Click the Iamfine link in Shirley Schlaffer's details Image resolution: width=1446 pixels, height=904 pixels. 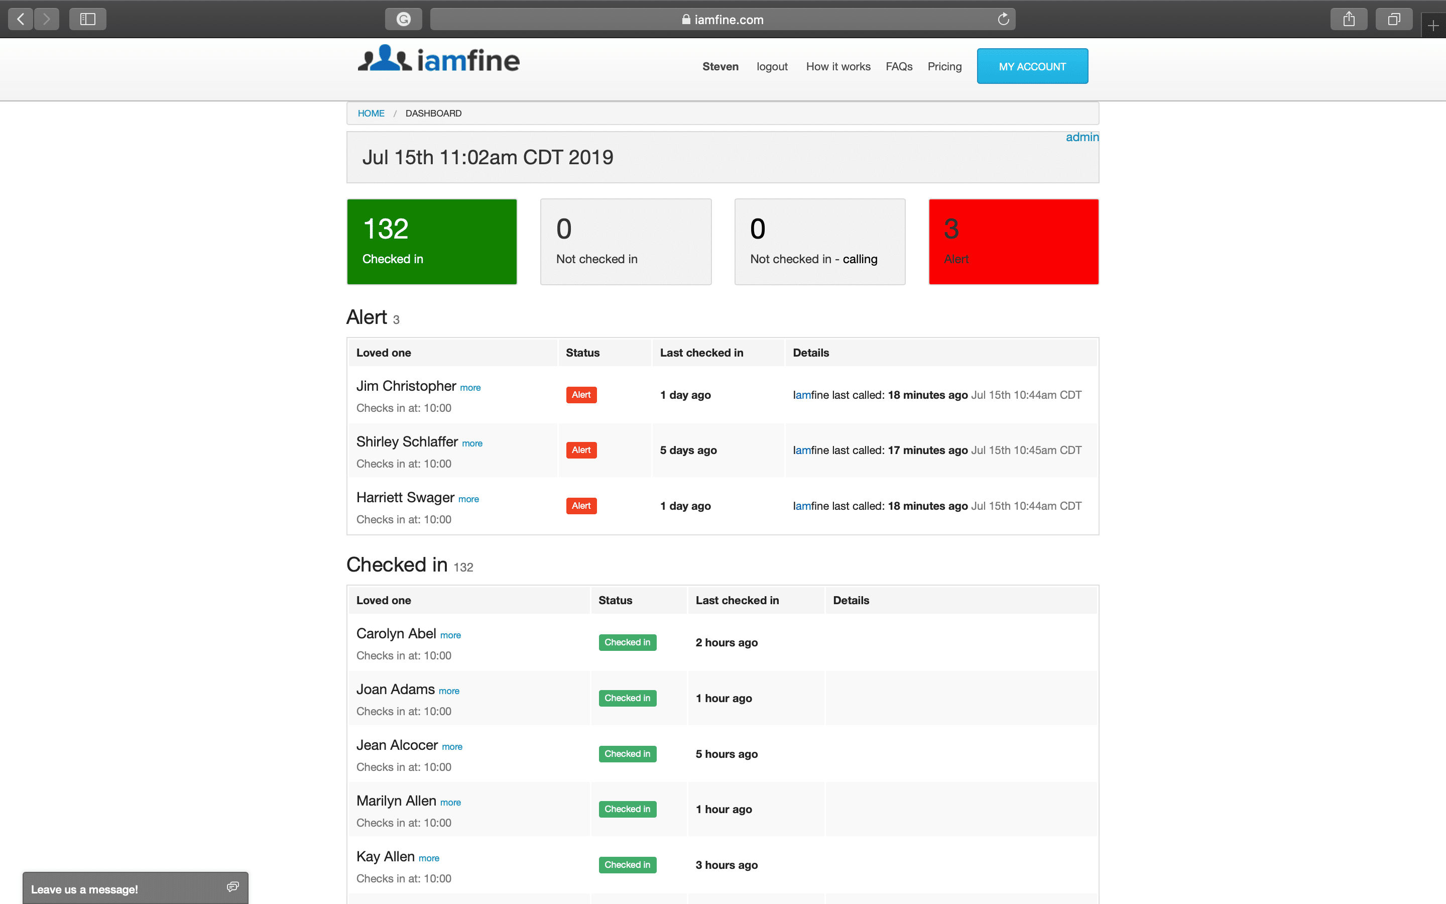811,450
